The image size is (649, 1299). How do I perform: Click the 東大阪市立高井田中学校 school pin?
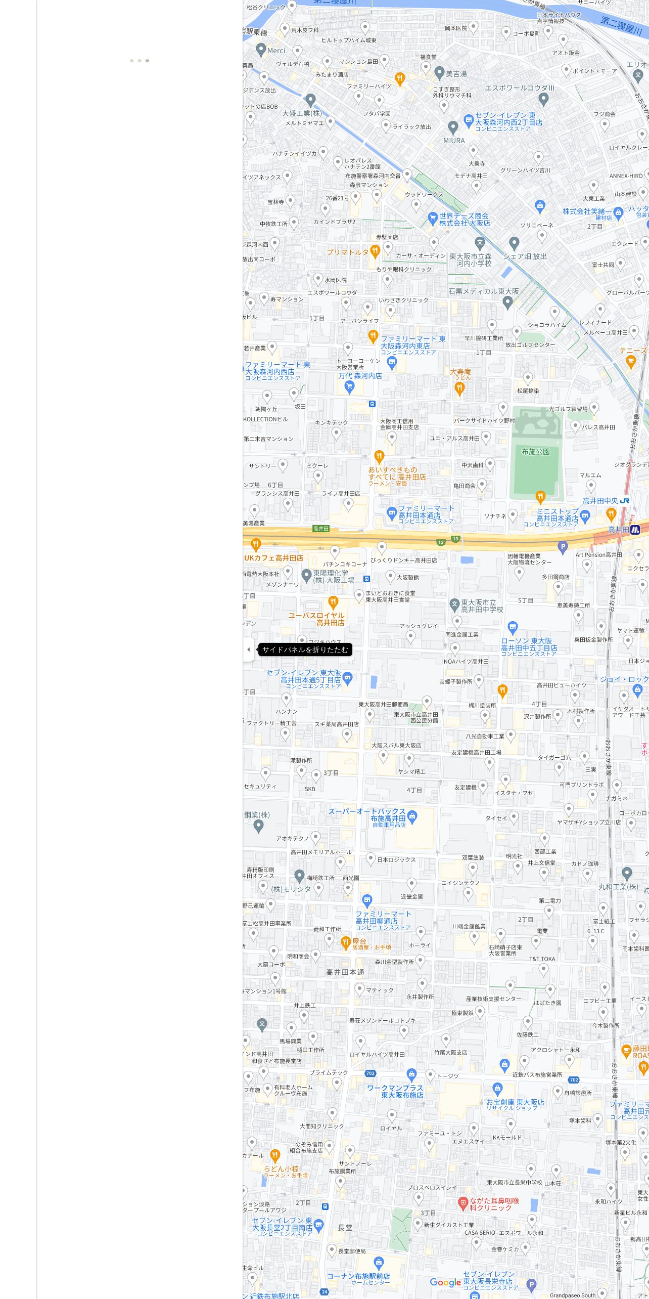coord(454,604)
